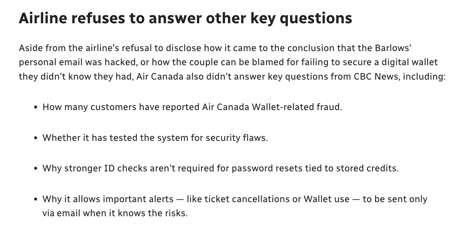Screen dimensions: 455x230
Task: Click the line "via email when it knows the risks."
Action: click(115, 213)
